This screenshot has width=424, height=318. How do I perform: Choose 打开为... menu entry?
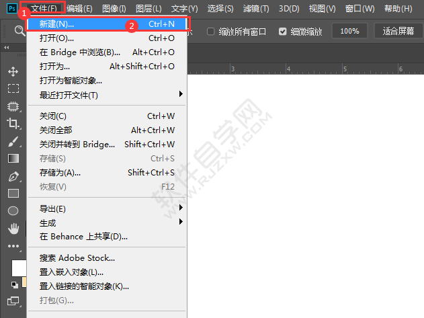[107, 67]
